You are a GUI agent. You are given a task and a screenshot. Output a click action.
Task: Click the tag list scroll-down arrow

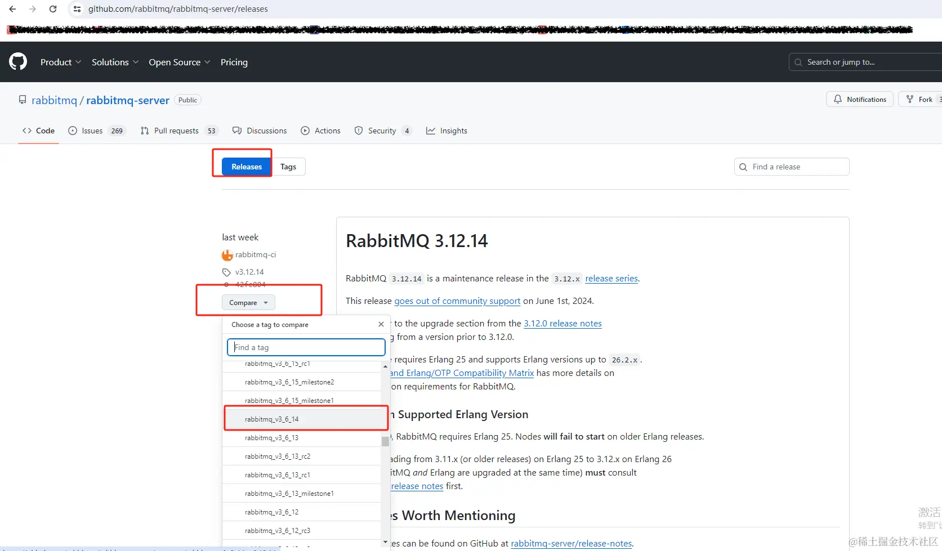coord(385,543)
